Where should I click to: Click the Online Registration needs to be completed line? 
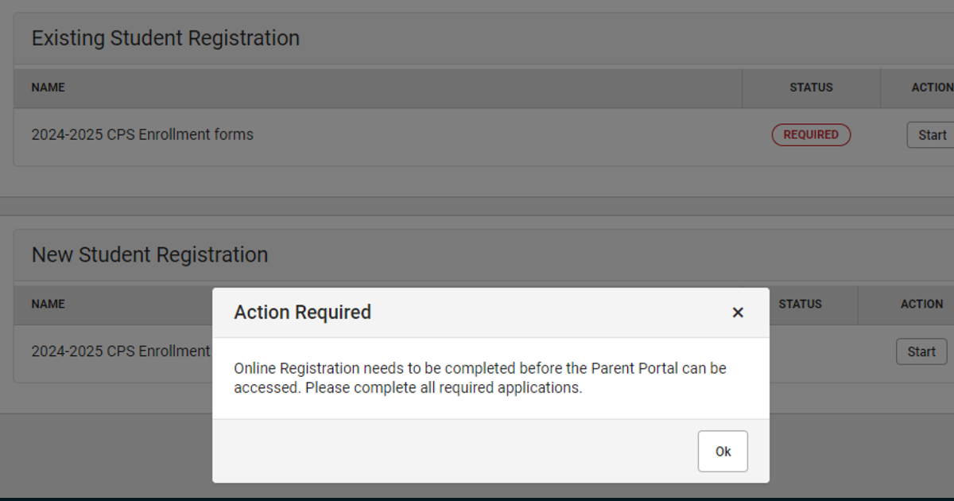(x=480, y=368)
